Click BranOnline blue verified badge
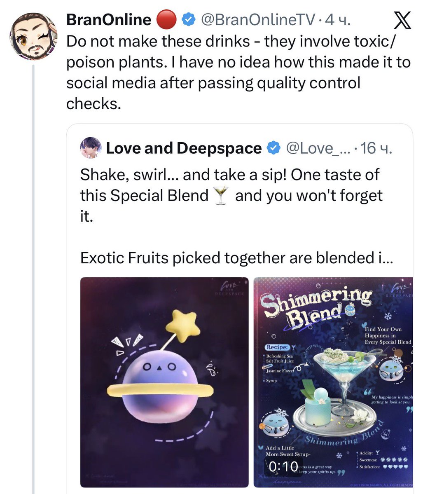 (189, 20)
